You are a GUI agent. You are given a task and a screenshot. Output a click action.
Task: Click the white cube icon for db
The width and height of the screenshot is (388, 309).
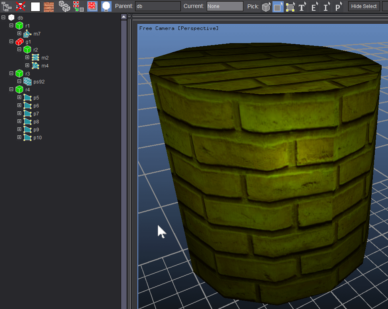[x=12, y=18]
